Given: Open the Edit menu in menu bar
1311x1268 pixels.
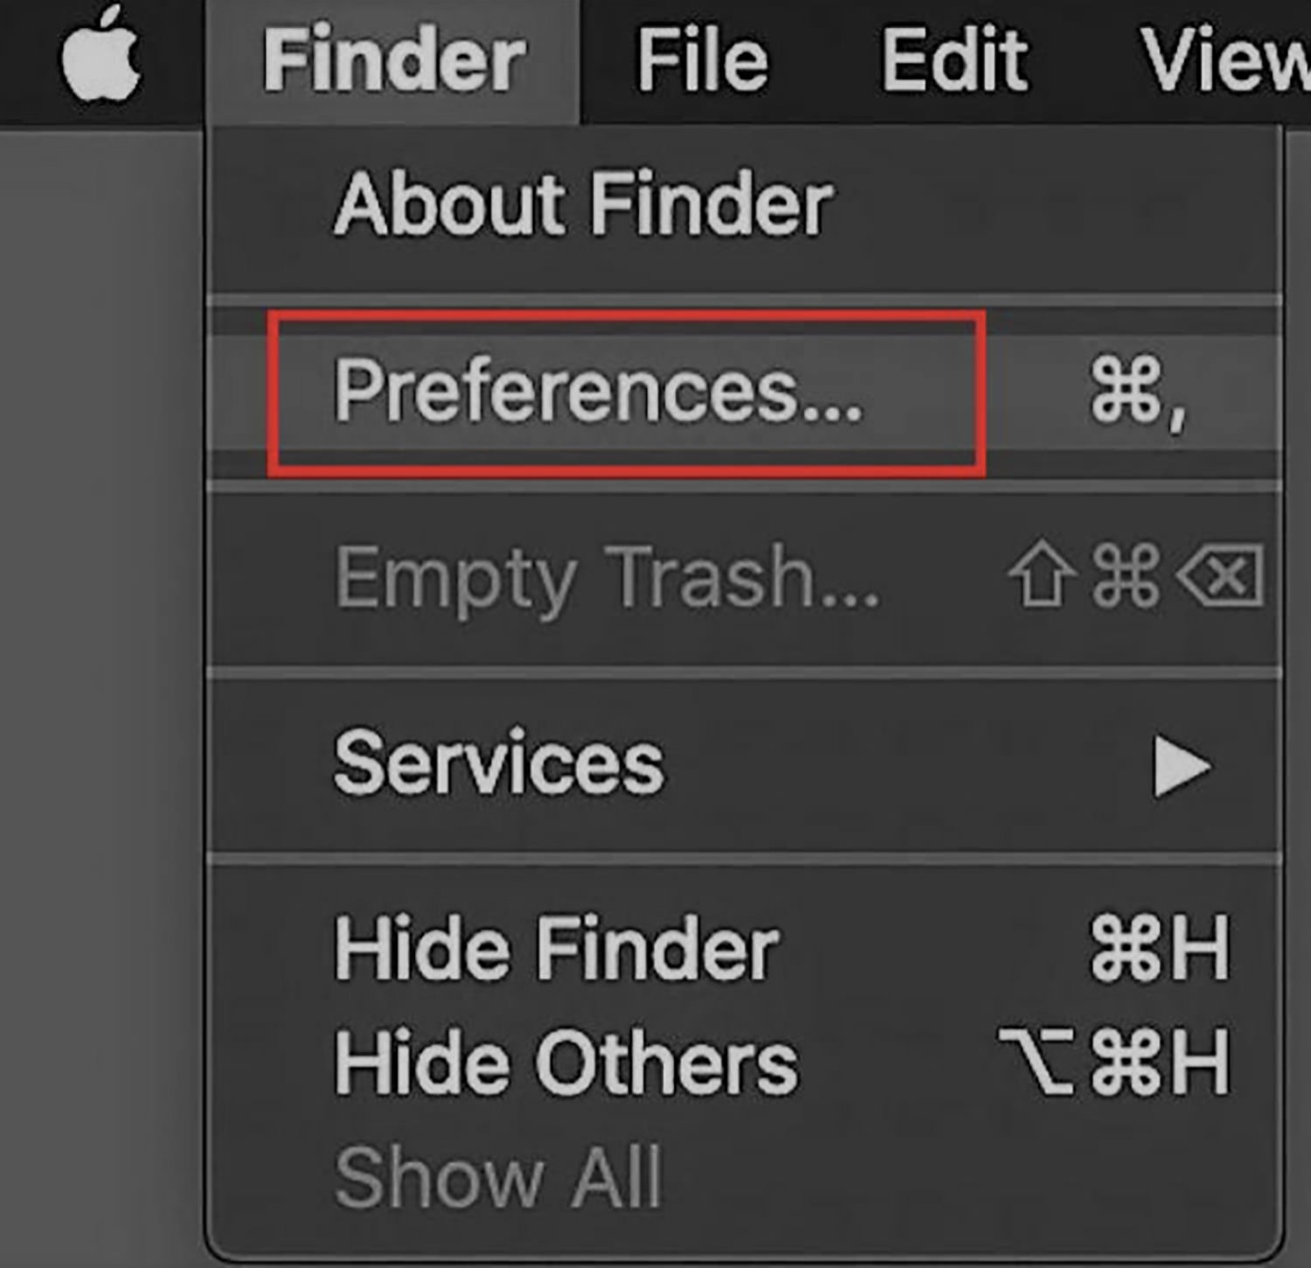Looking at the screenshot, I should [954, 59].
